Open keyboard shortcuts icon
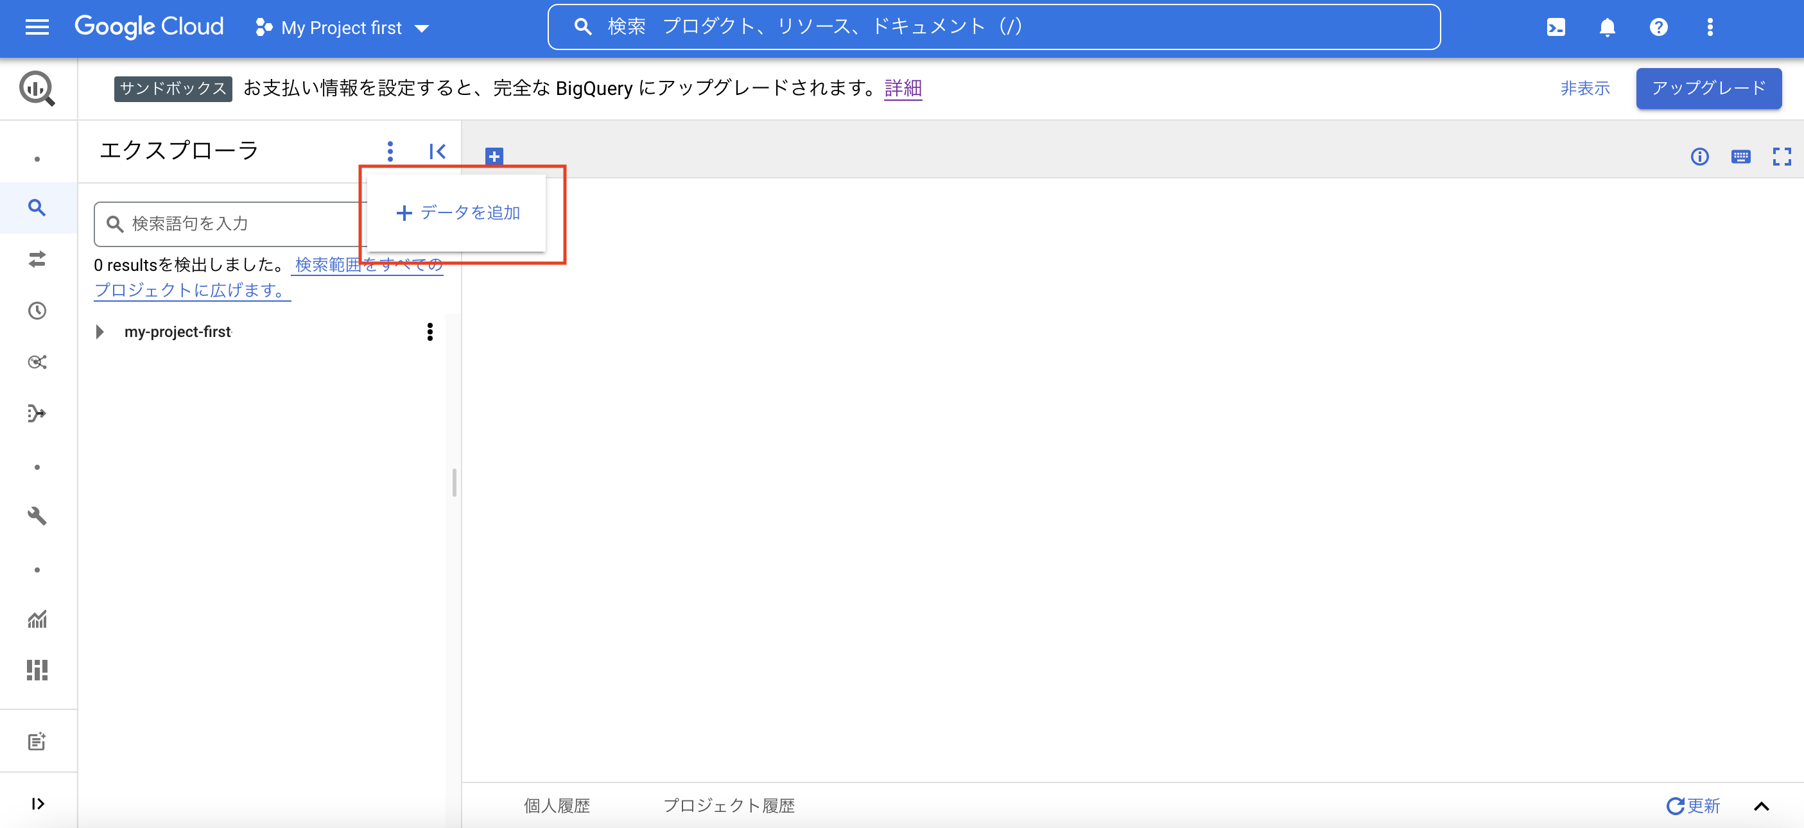This screenshot has width=1804, height=828. point(1740,157)
